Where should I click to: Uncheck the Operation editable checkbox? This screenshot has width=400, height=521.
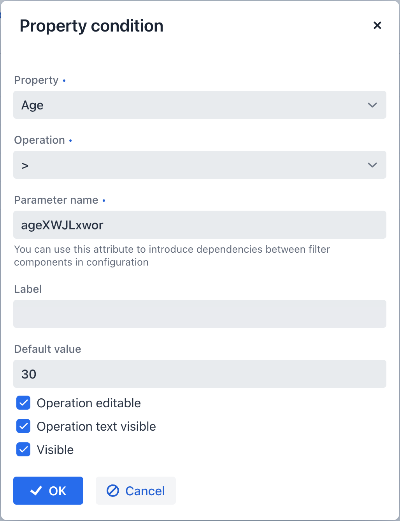23,403
